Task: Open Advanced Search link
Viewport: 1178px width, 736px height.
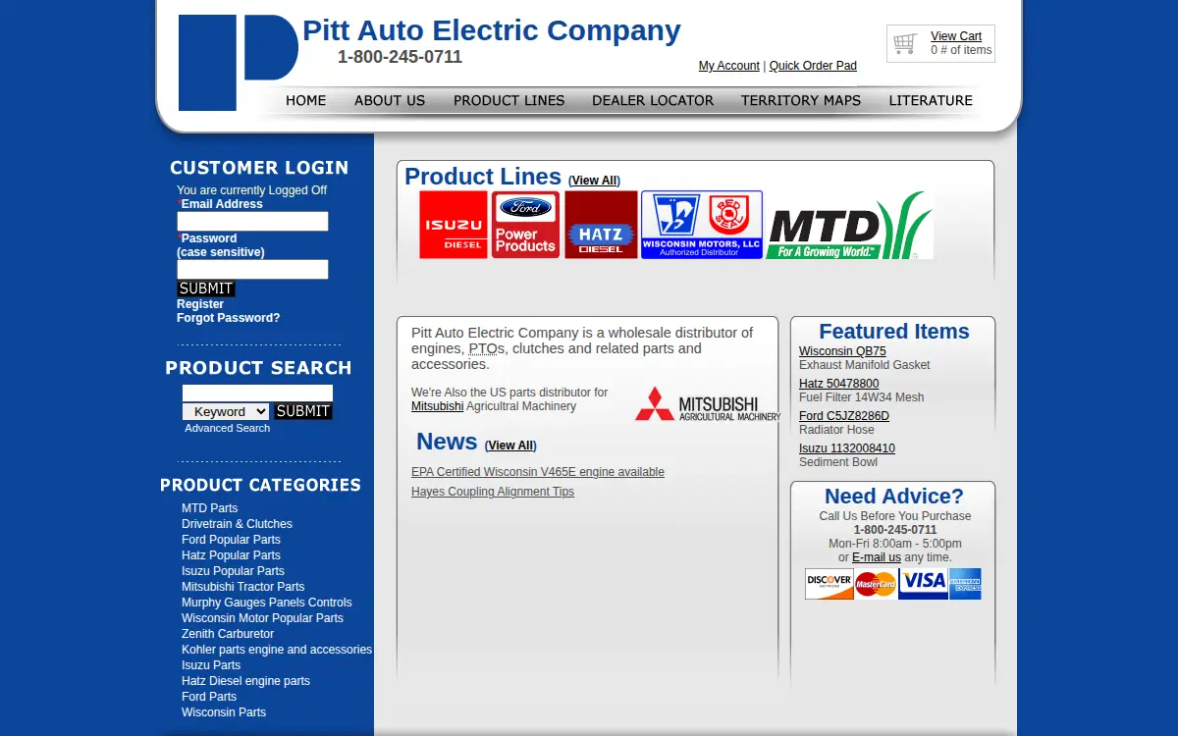Action: 227,428
